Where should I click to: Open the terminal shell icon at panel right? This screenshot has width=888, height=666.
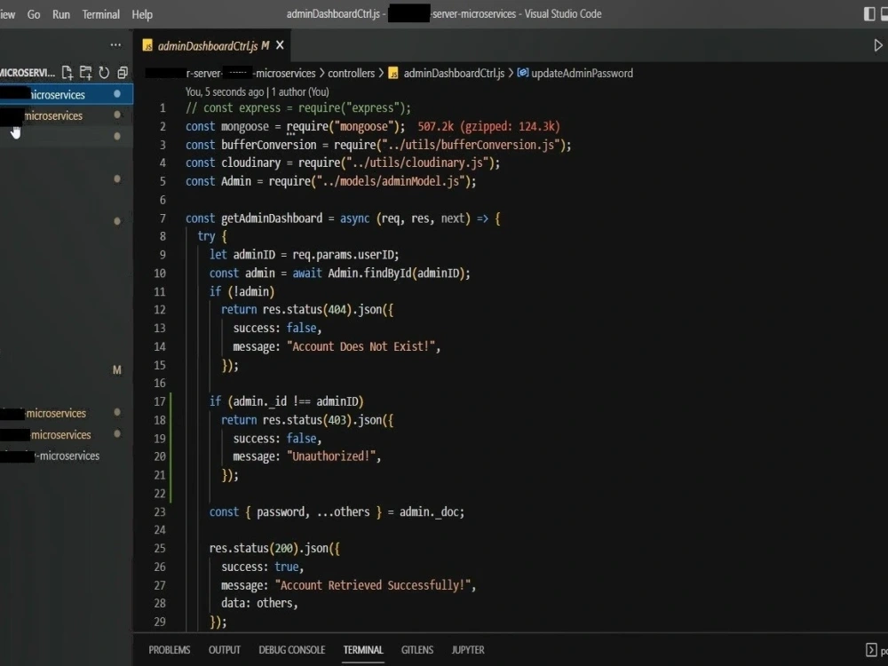coord(871,650)
